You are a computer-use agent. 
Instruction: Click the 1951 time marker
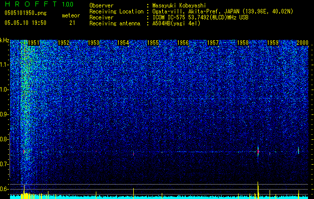click(x=33, y=43)
